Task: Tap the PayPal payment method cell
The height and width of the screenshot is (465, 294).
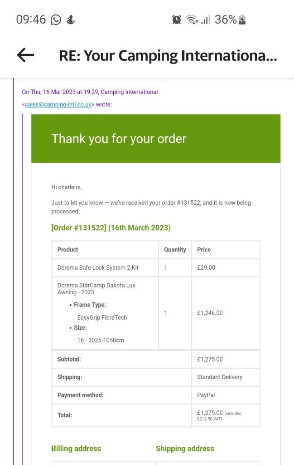Action: 226,395
